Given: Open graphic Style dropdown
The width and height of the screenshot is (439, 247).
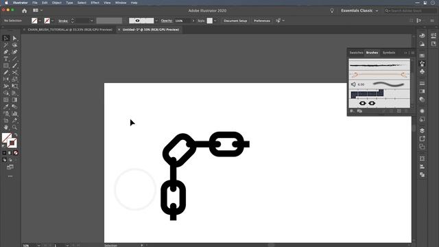Looking at the screenshot, I should [215, 21].
